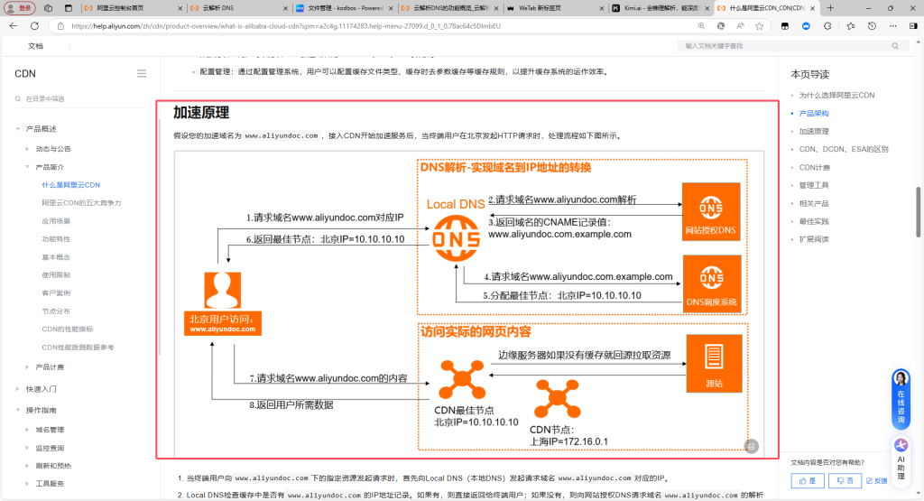This screenshot has height=501, width=924.
Task: Jump to CDN计费 in page navigation
Action: [x=814, y=167]
